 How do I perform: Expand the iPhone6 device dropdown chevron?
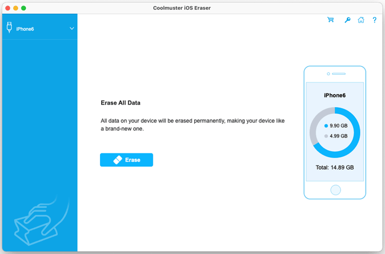71,28
